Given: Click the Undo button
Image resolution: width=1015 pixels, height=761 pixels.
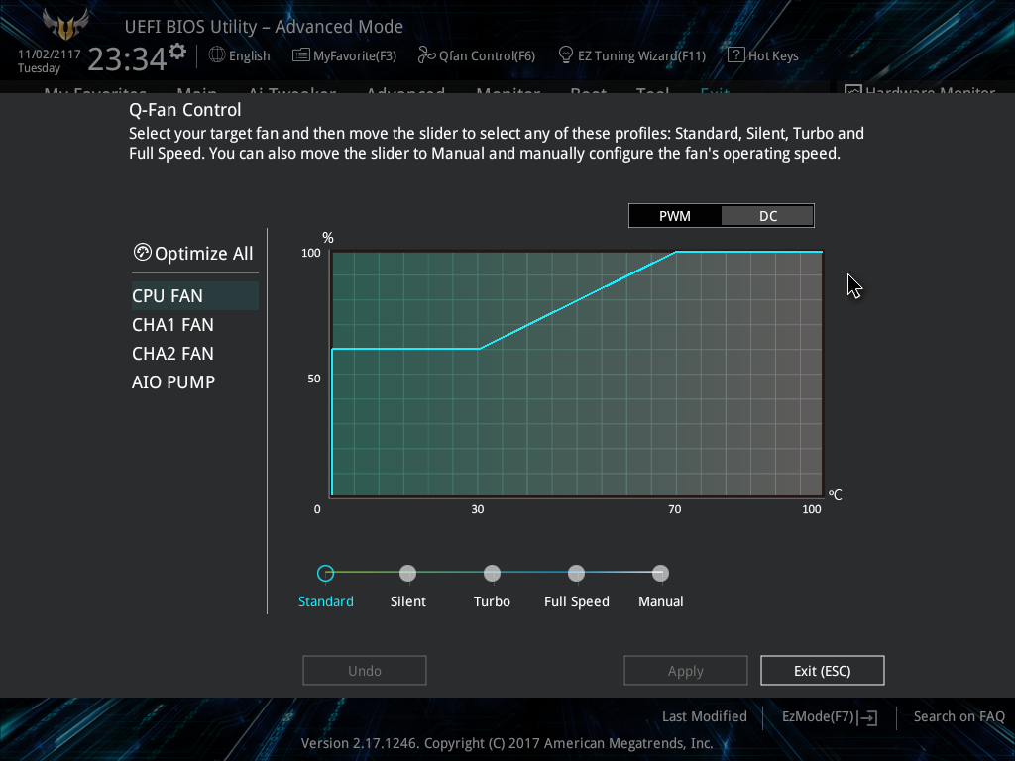Looking at the screenshot, I should pyautogui.click(x=365, y=671).
